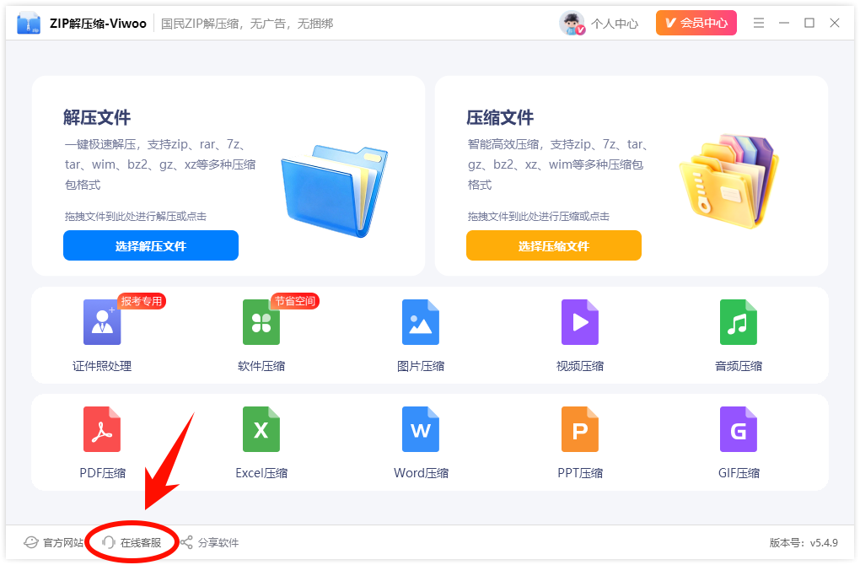Open the PPT压缩 icon
860x565 pixels.
point(580,429)
